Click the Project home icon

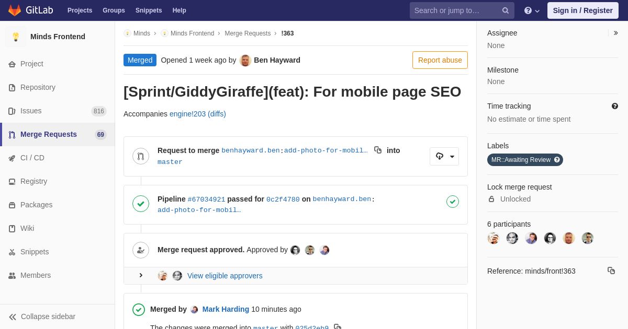click(12, 64)
